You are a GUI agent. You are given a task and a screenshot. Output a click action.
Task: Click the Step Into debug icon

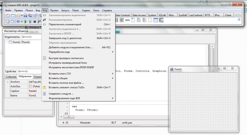39,22
